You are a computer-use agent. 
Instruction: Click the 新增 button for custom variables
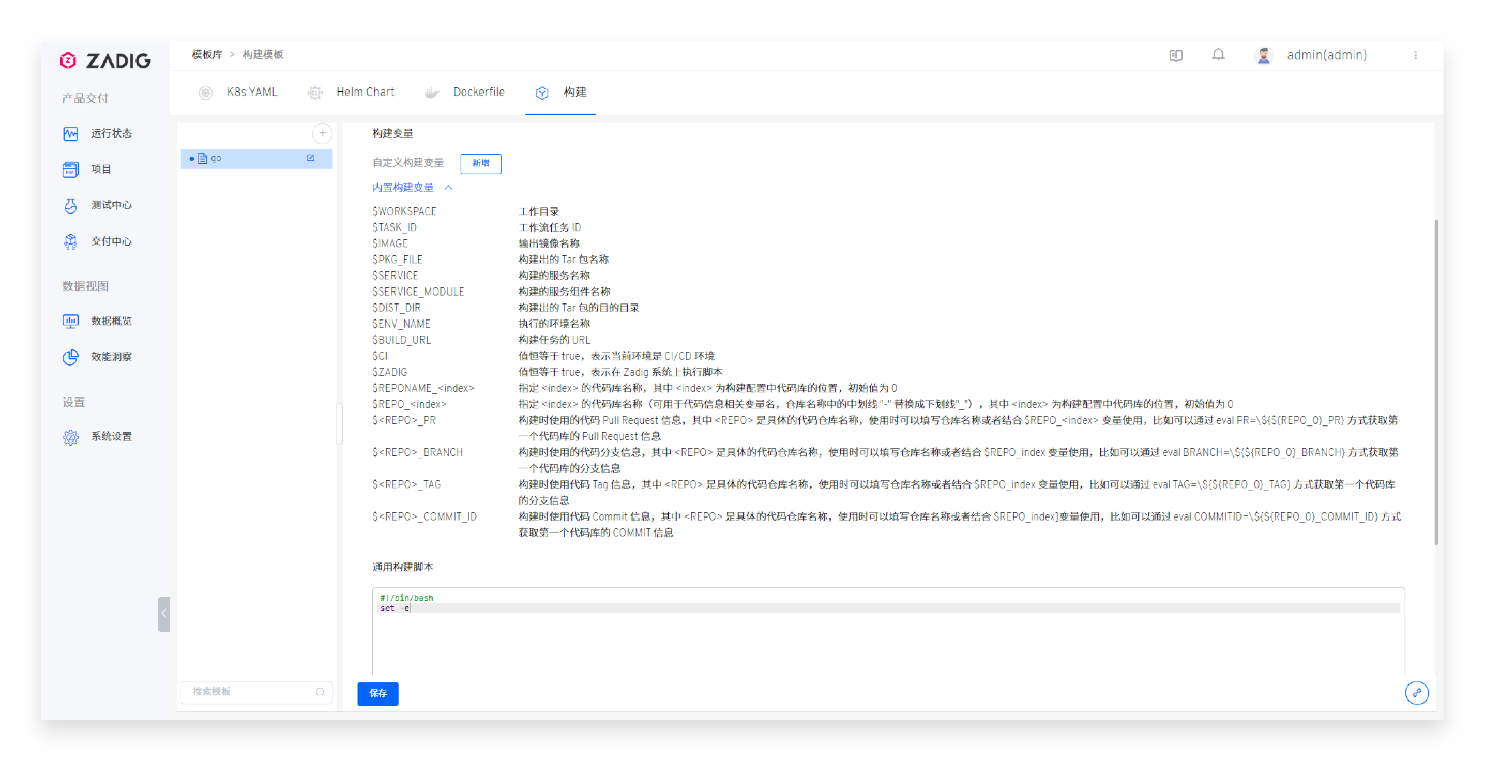coord(480,163)
